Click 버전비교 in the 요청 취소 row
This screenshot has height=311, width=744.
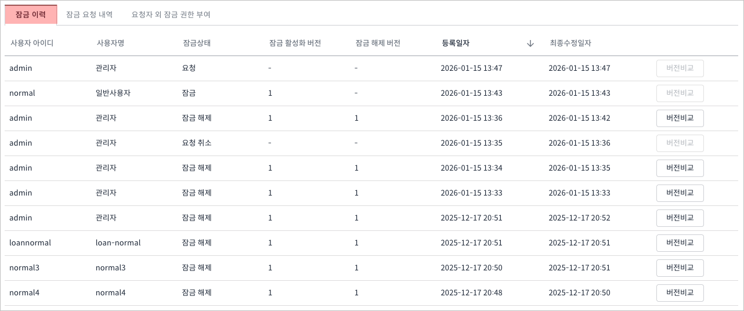pos(680,143)
